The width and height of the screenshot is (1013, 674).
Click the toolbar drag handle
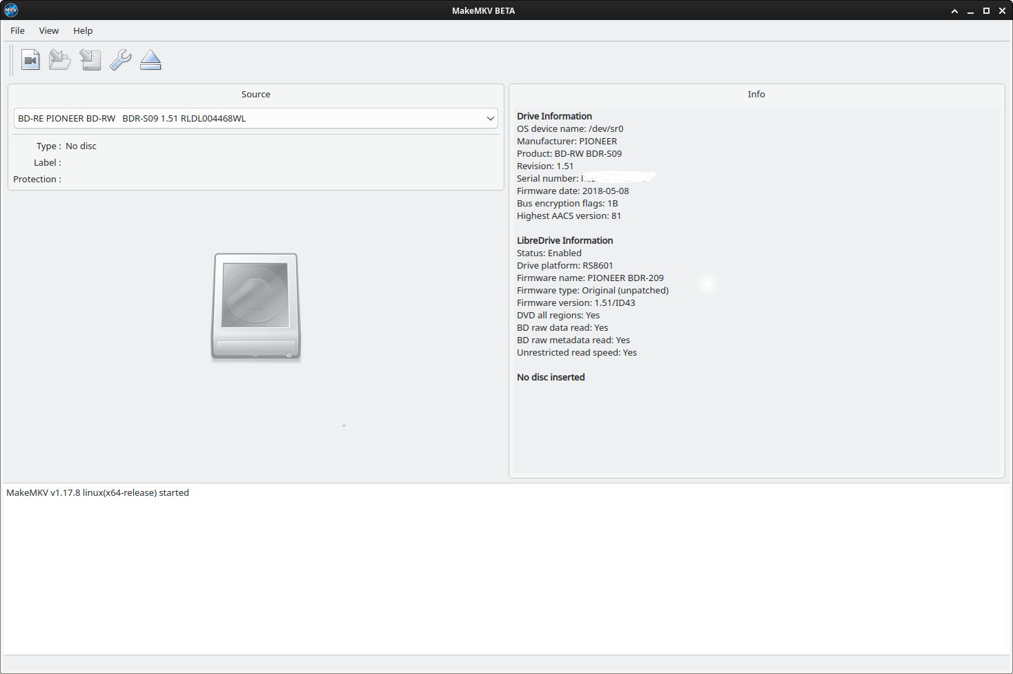click(x=12, y=60)
